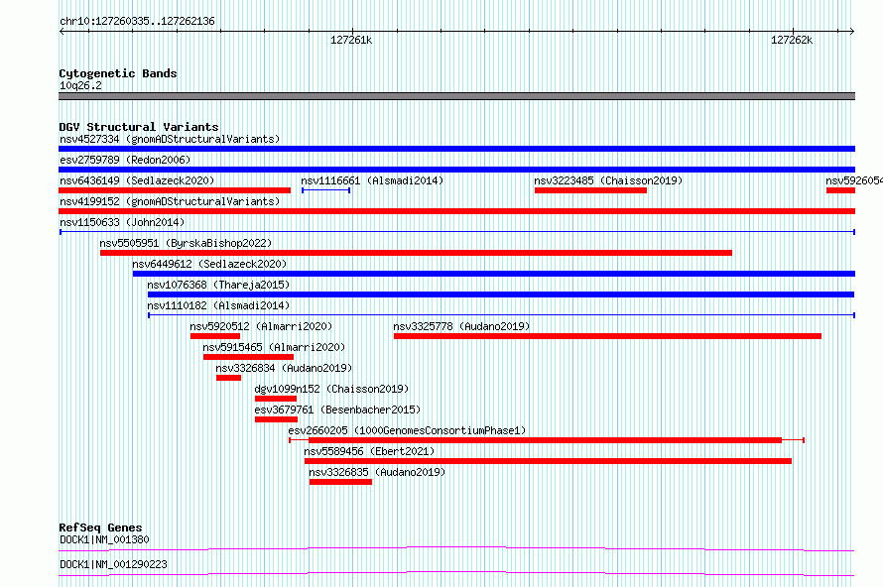Click the DGV Structural Variants track title
The width and height of the screenshot is (883, 587).
click(x=139, y=127)
